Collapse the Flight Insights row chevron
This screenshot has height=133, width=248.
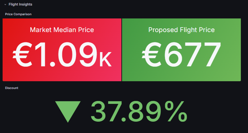tap(5, 5)
